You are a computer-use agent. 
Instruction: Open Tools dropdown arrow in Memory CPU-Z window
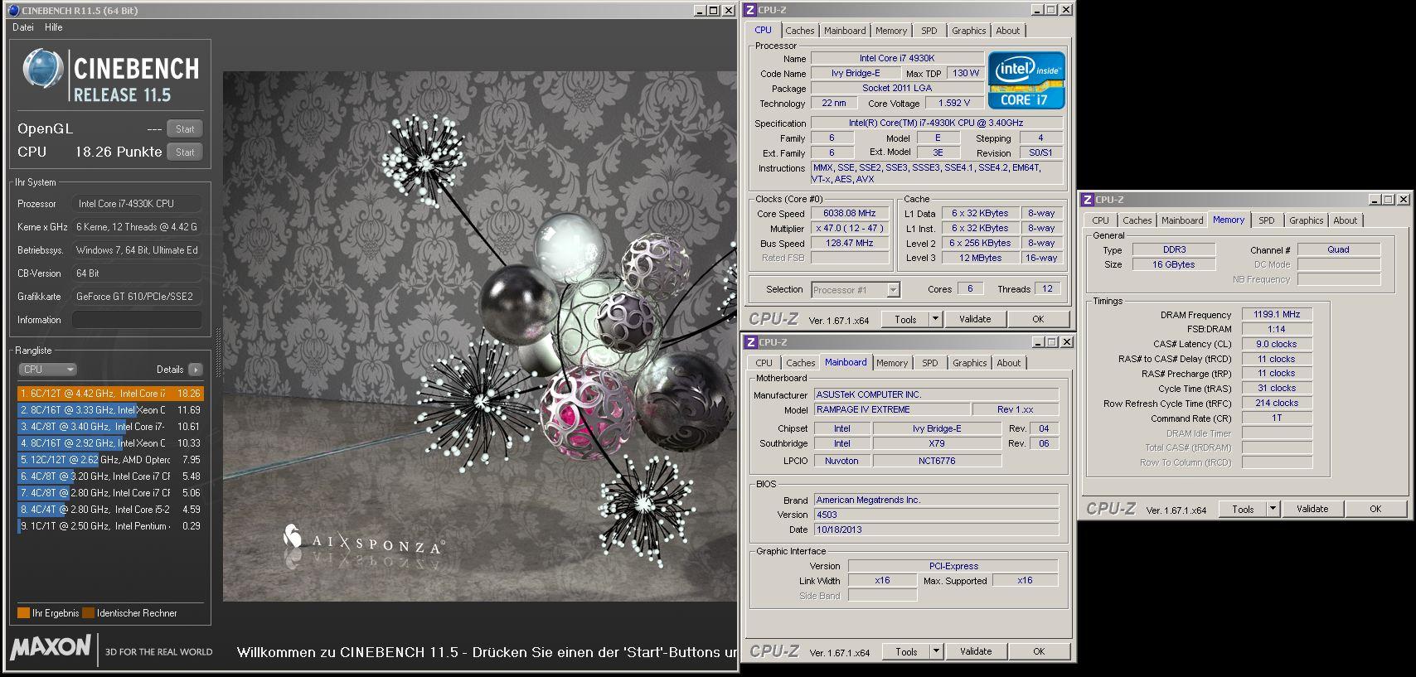point(1273,510)
